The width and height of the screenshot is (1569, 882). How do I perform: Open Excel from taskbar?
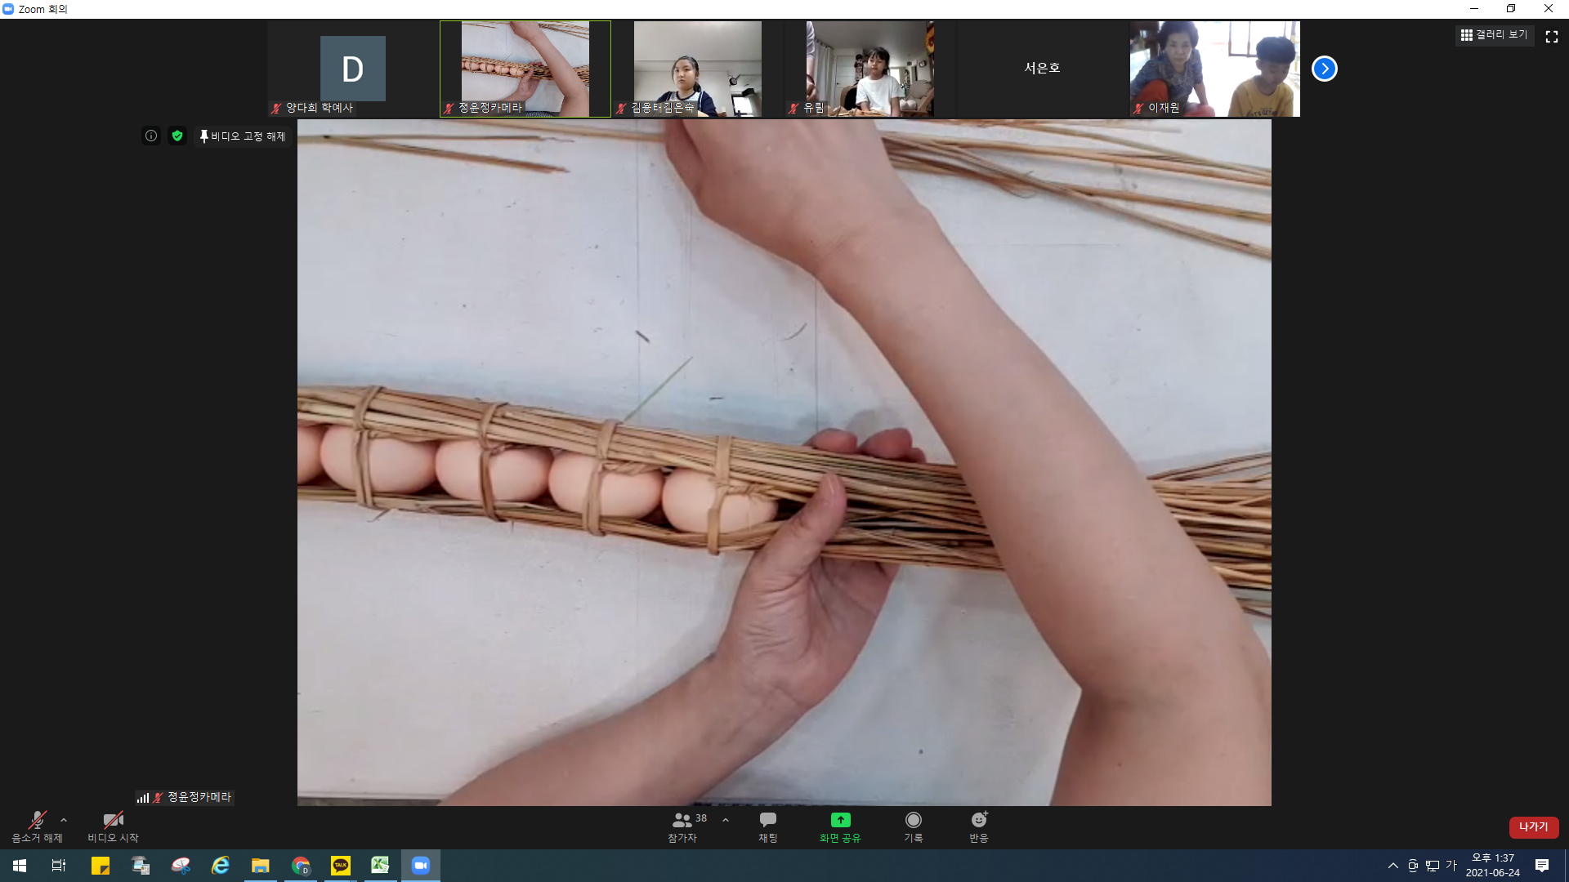click(380, 866)
